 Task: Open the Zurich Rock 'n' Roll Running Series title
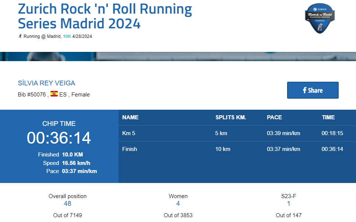coord(105,16)
